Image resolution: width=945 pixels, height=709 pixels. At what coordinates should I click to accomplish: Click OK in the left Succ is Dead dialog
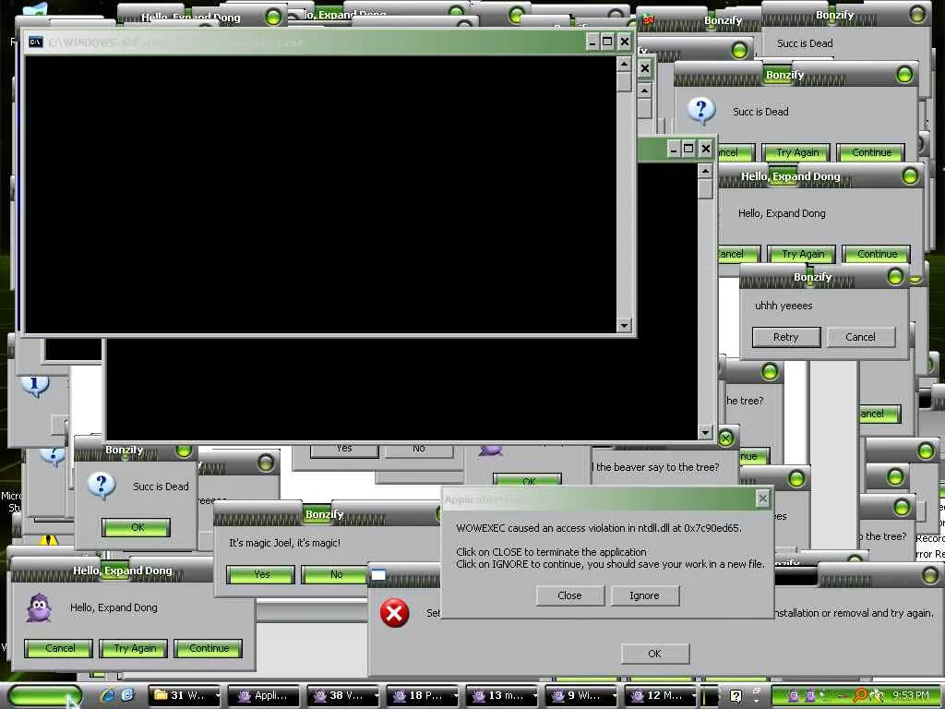tap(137, 527)
